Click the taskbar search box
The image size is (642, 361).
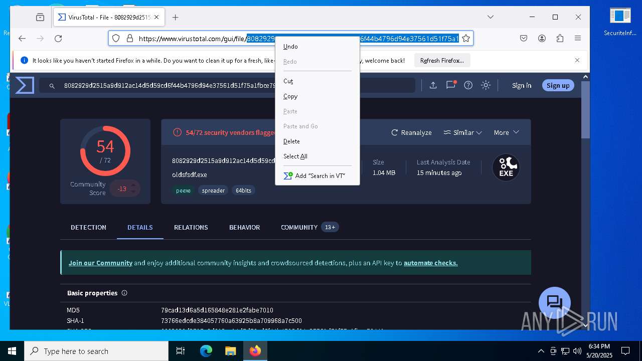pyautogui.click(x=96, y=351)
